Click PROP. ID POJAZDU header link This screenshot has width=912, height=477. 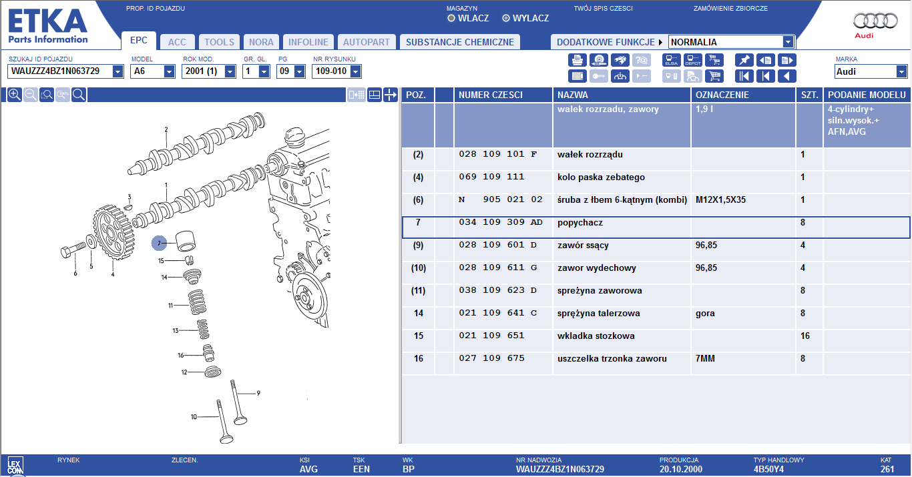coord(156,9)
